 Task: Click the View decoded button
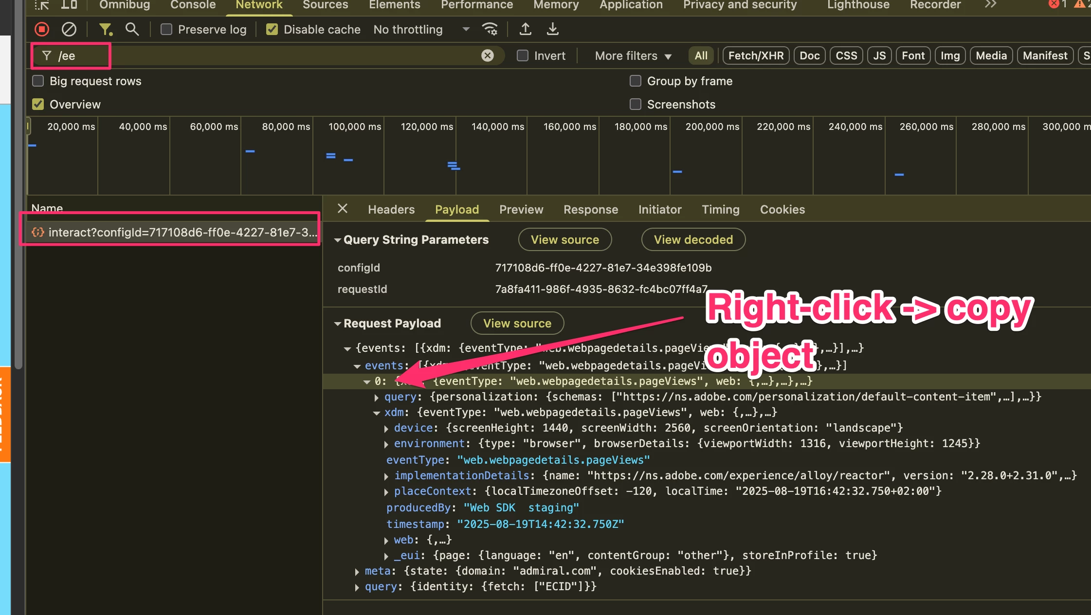click(693, 239)
